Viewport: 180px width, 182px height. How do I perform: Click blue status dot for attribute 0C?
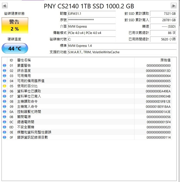4,122
